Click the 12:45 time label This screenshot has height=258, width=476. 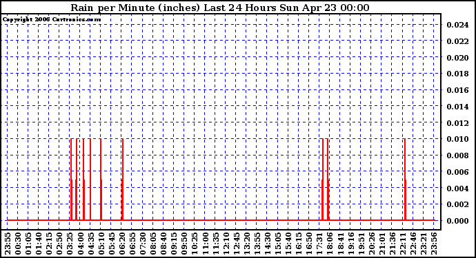[236, 244]
